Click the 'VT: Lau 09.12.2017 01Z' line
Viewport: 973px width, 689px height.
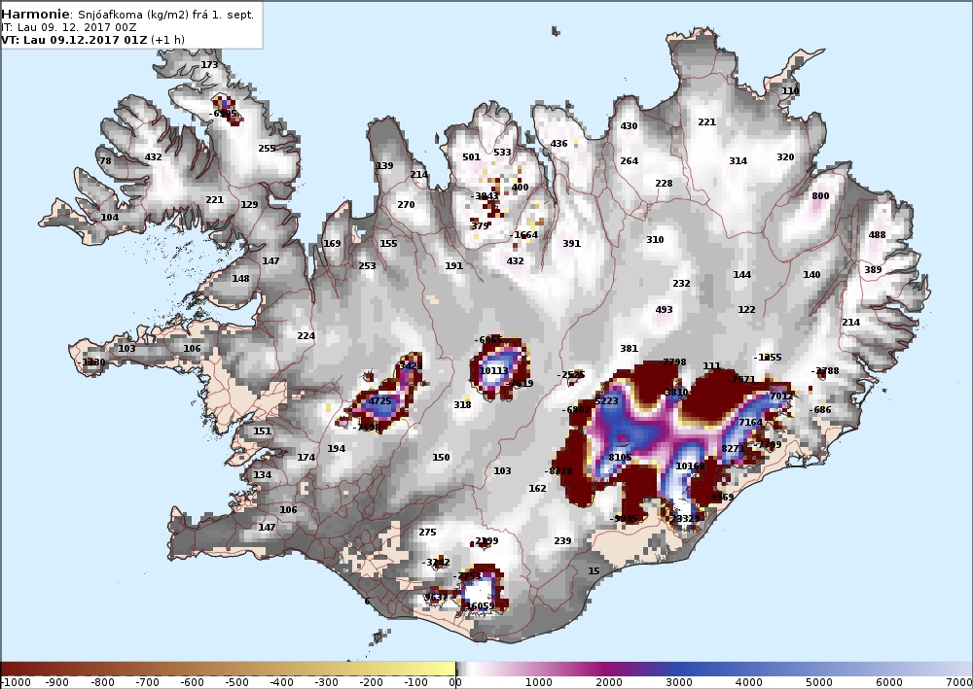75,40
